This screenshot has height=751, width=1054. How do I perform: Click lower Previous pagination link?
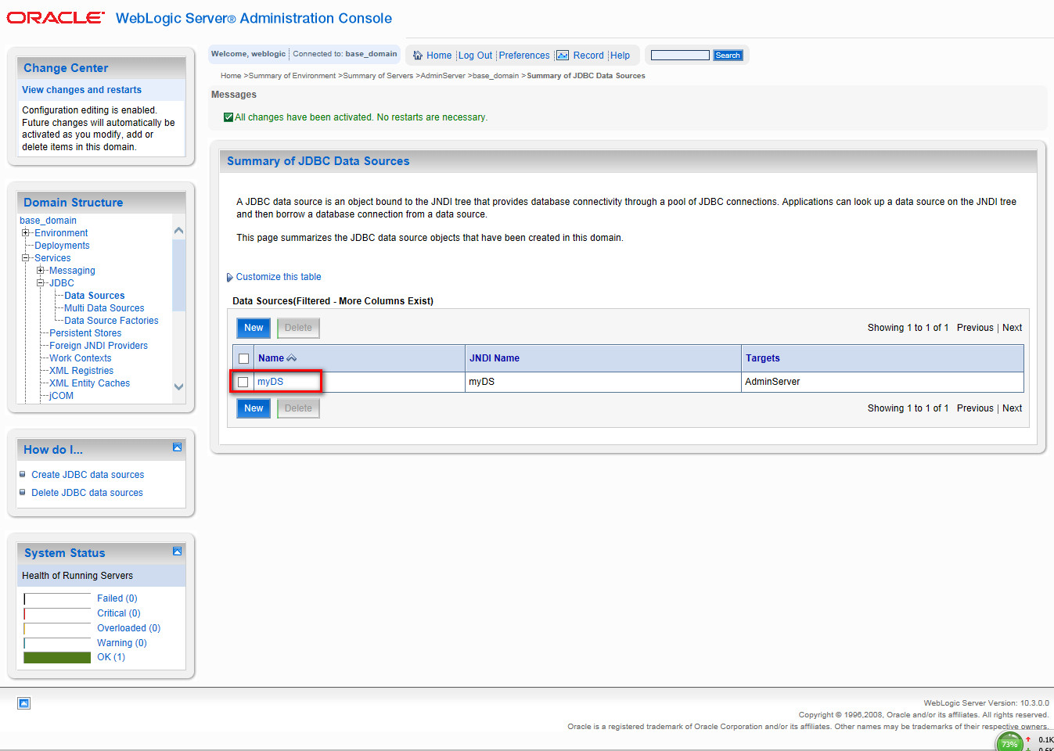point(975,408)
